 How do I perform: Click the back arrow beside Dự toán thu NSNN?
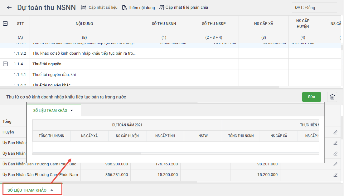[9, 8]
